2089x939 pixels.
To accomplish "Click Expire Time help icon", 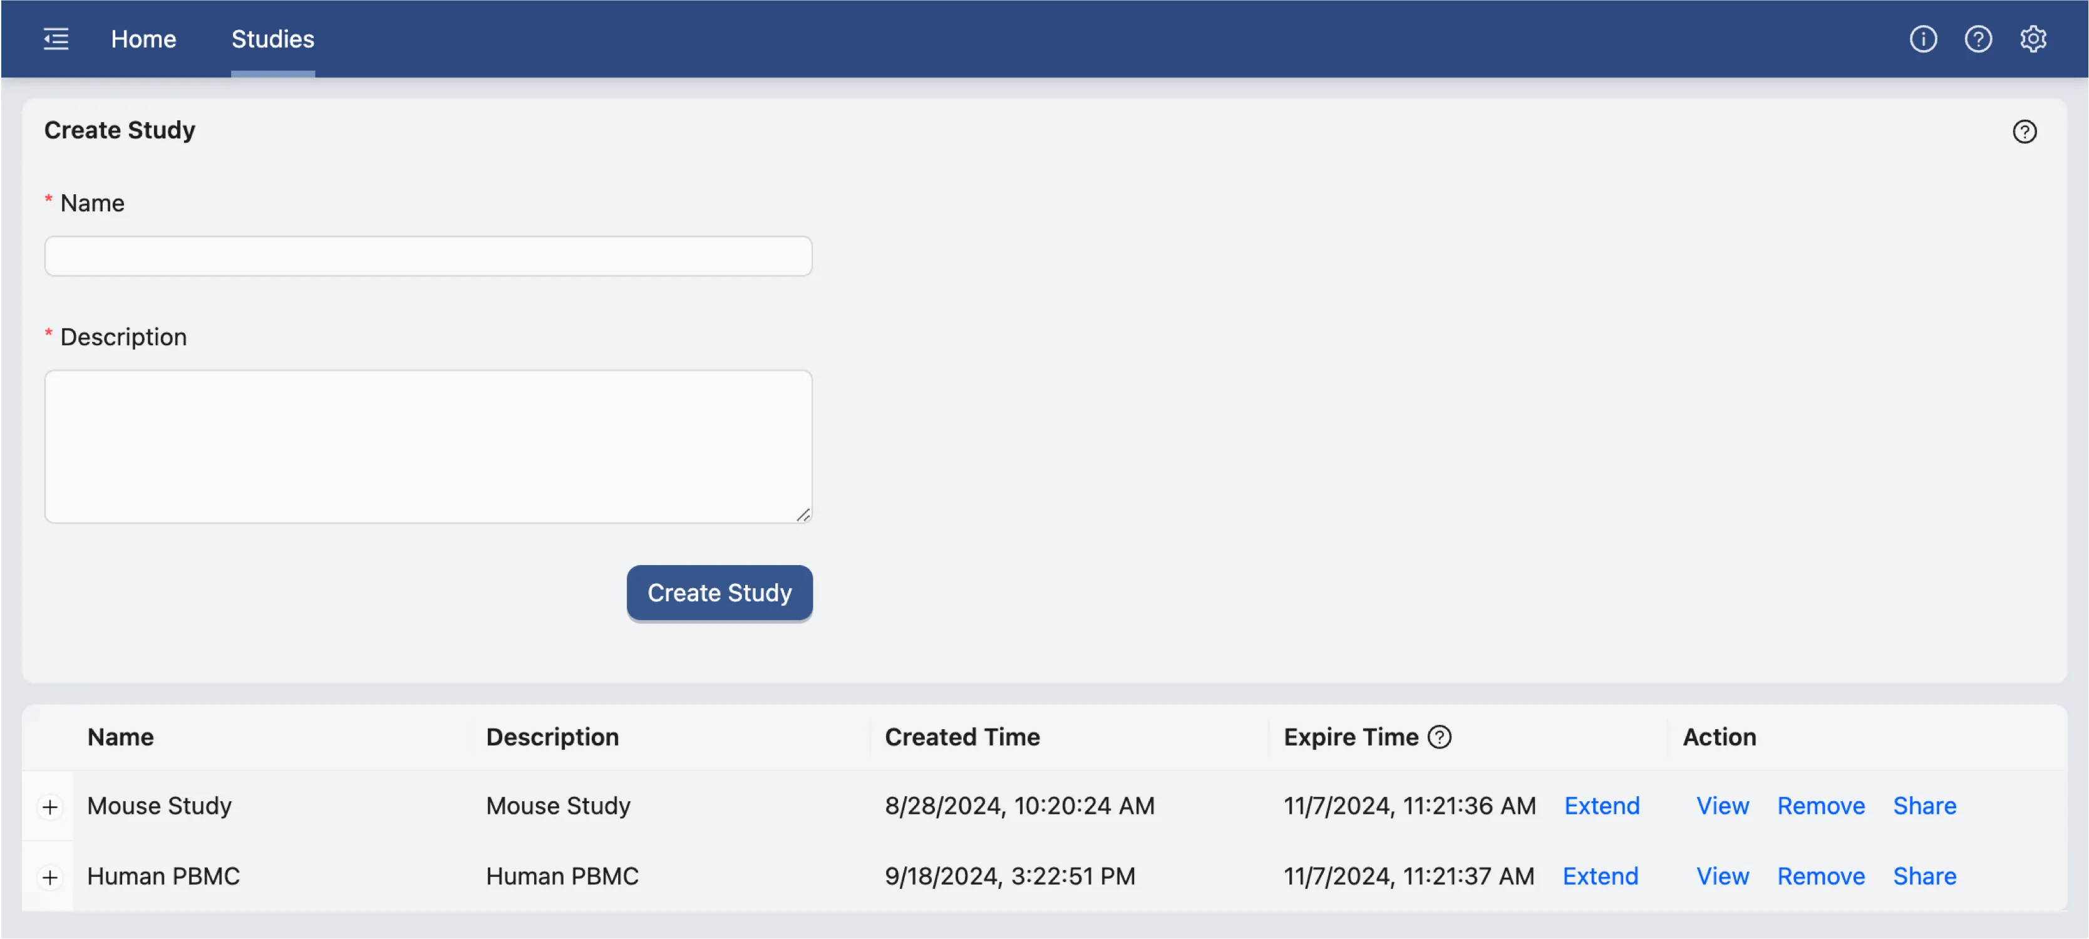I will tap(1440, 737).
